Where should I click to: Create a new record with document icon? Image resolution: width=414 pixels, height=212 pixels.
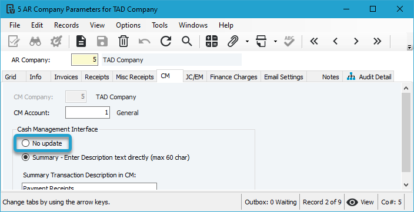[81, 41]
